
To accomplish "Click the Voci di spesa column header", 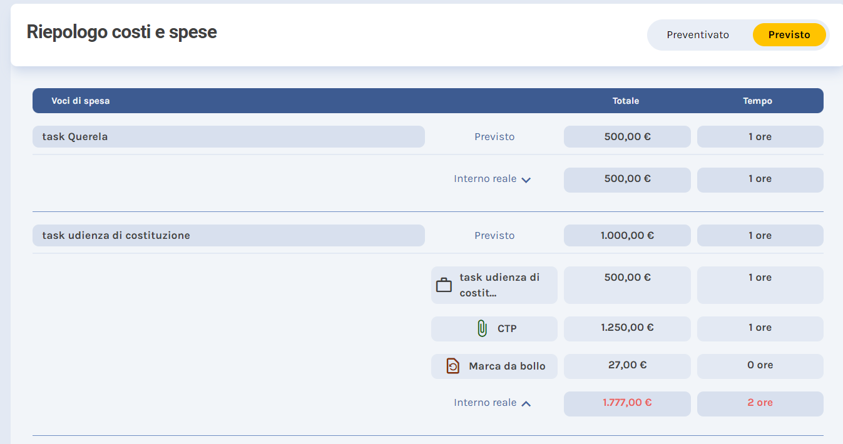I will tap(81, 101).
